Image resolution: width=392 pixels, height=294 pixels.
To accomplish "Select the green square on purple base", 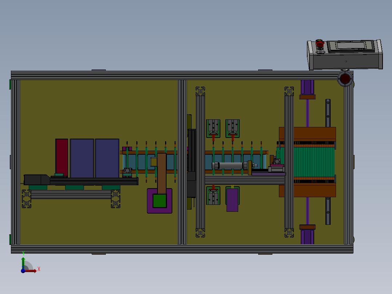I will tap(159, 200).
